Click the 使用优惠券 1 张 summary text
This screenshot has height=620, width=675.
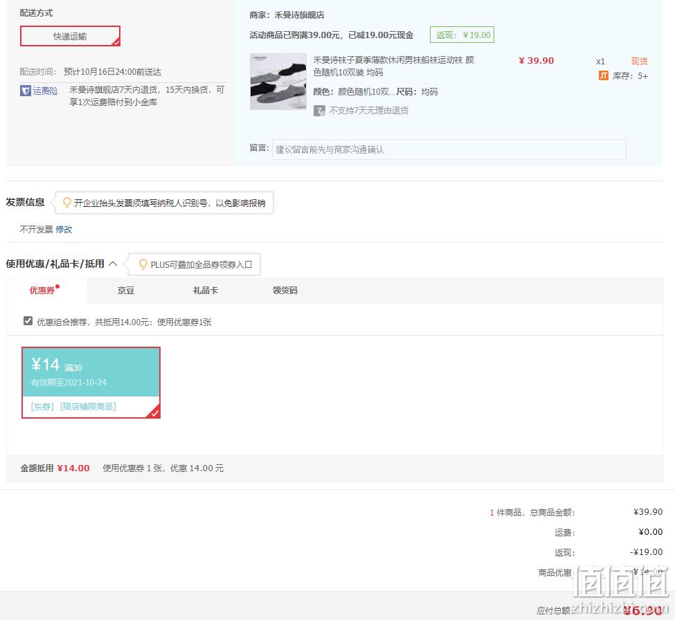click(163, 468)
